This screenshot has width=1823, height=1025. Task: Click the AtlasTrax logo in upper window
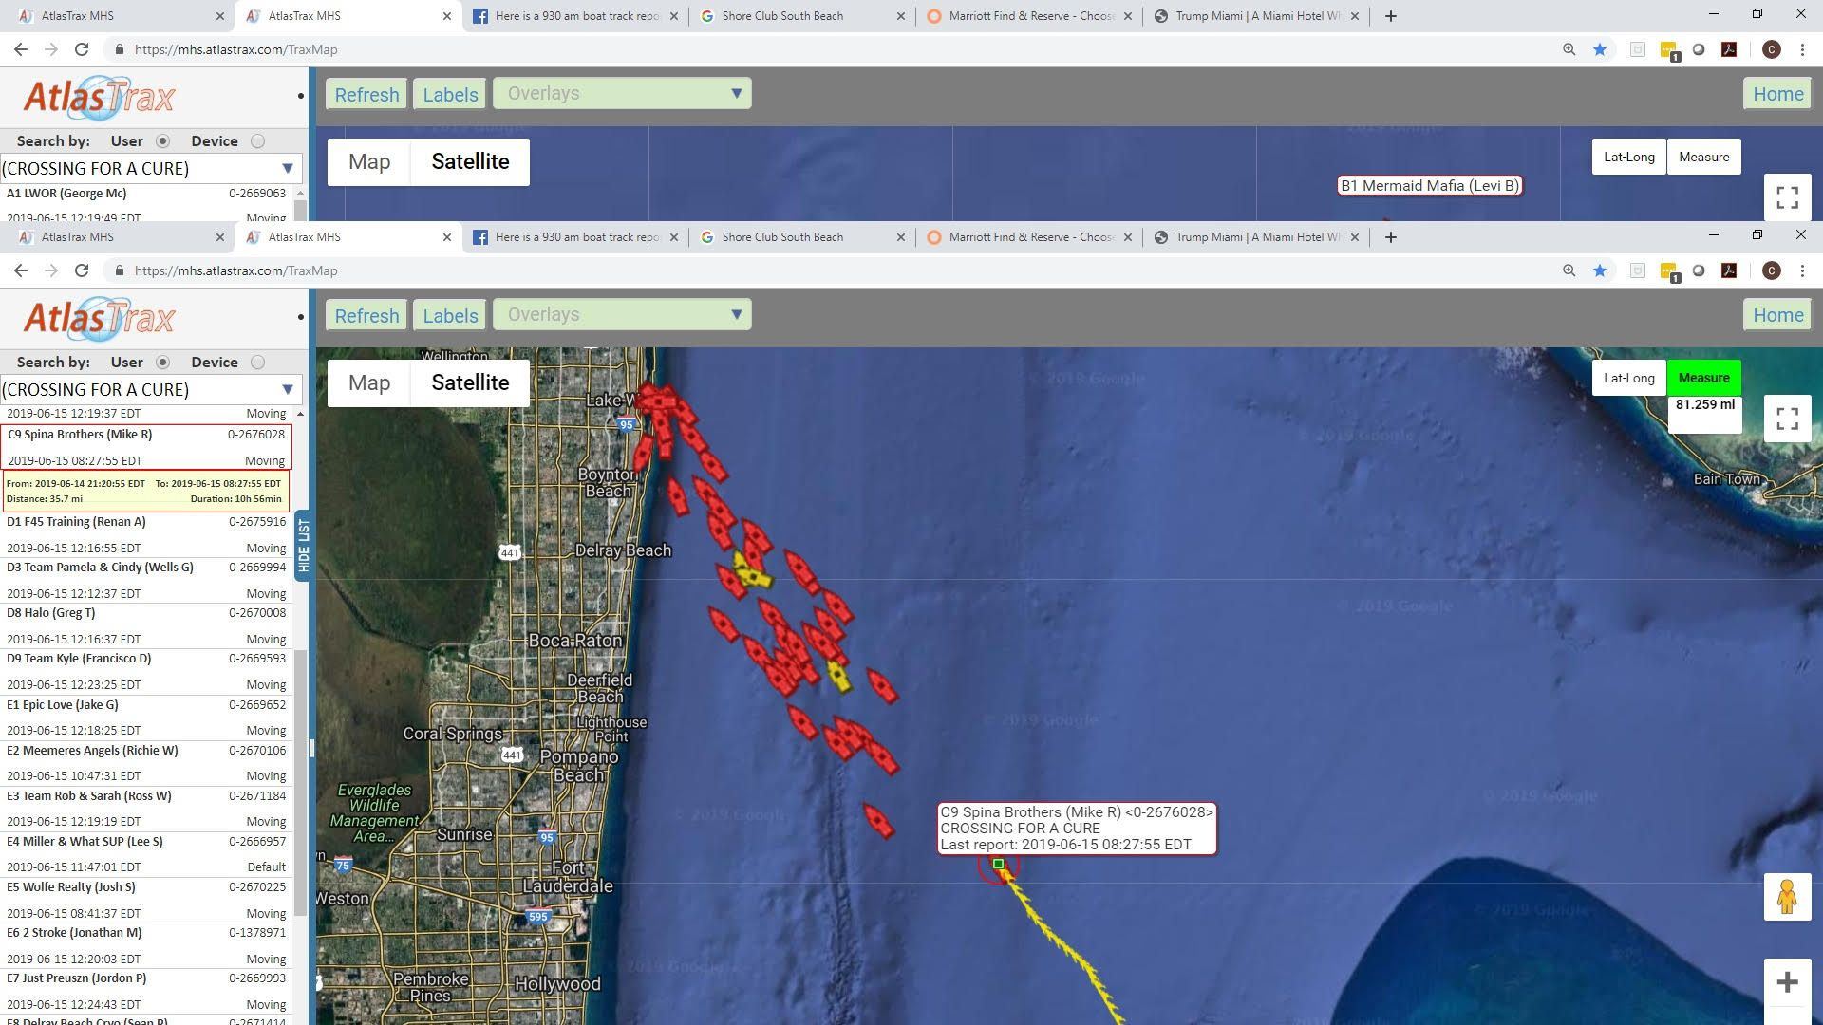(99, 98)
